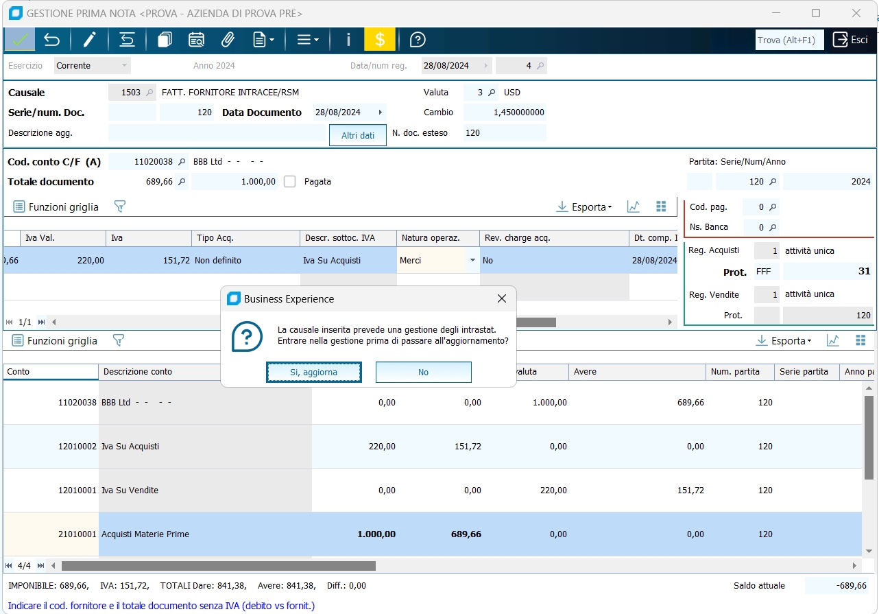Click the bottom grid horizontal scrollbar
The image size is (879, 614).
point(218,566)
